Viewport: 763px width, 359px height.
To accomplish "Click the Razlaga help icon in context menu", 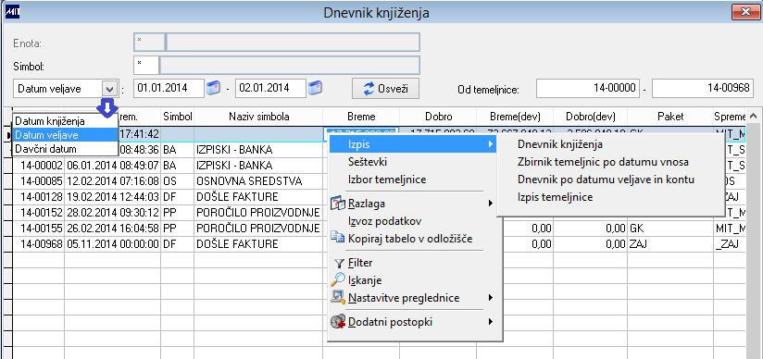I will click(338, 204).
